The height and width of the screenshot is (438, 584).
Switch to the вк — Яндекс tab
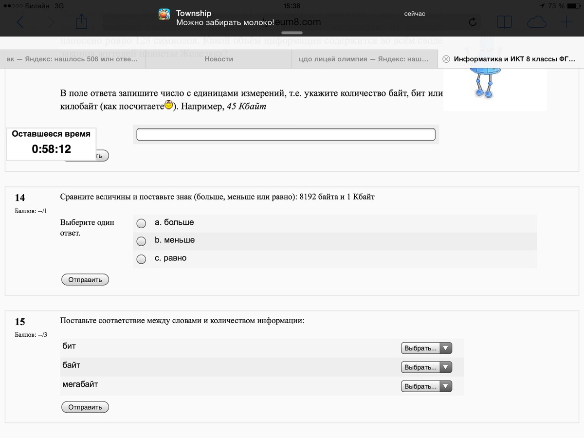click(73, 59)
